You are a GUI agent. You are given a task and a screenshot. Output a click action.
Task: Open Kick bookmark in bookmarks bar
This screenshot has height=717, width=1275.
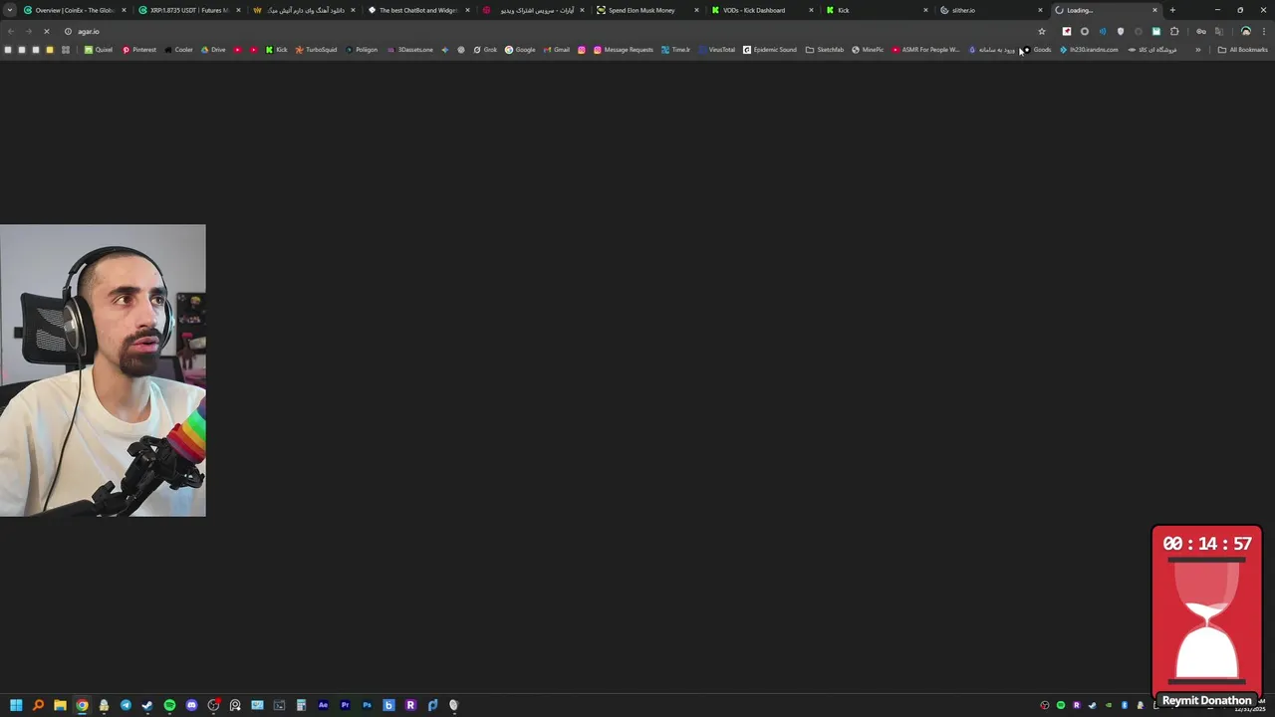pyautogui.click(x=276, y=50)
